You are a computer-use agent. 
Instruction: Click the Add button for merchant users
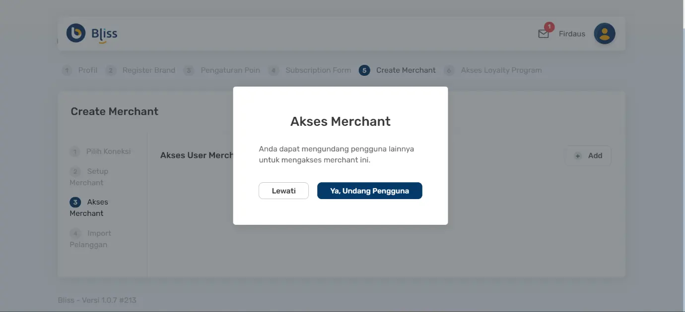(x=588, y=156)
